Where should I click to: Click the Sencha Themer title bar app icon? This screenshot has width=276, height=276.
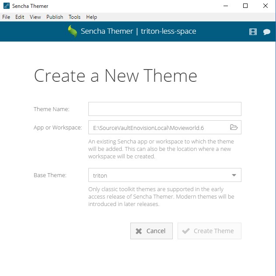[x=7, y=6]
